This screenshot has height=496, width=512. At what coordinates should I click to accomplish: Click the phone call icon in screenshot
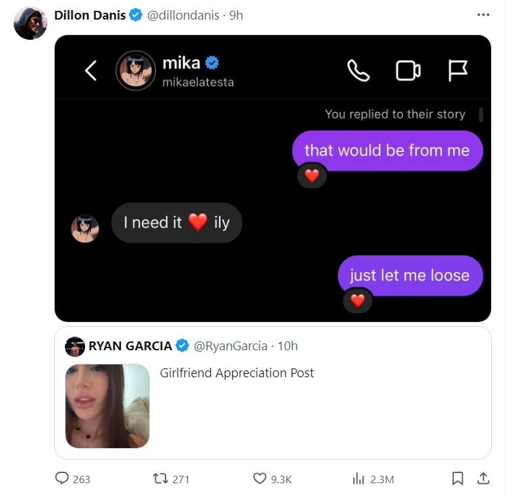coord(358,70)
